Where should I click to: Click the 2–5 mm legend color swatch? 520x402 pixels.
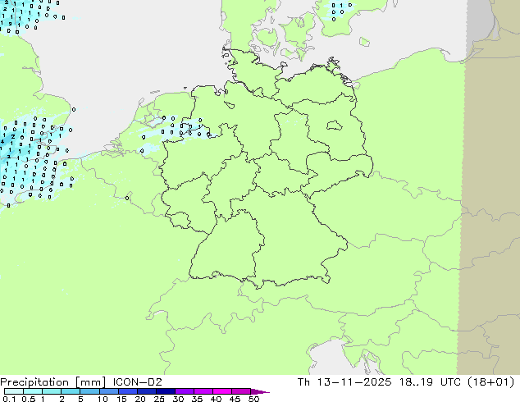[71, 391]
